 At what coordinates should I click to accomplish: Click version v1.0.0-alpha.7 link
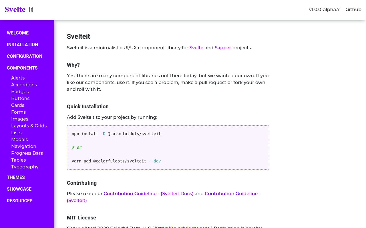coord(324,9)
